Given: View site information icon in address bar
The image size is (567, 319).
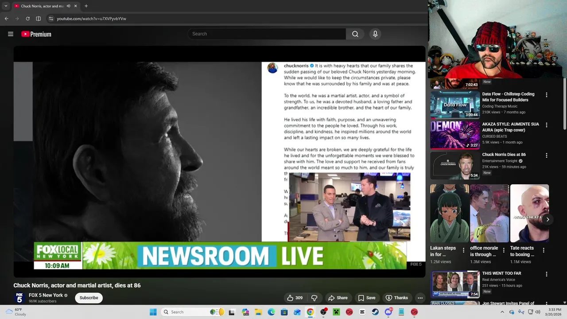Looking at the screenshot, I should pos(51,19).
